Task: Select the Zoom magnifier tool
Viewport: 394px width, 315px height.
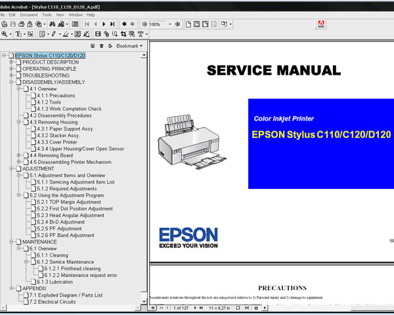Action: pyautogui.click(x=5, y=34)
